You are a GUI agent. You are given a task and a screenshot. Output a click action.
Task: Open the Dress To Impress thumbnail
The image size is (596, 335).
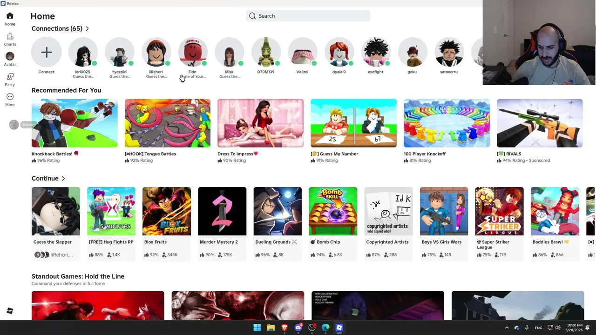coord(260,123)
